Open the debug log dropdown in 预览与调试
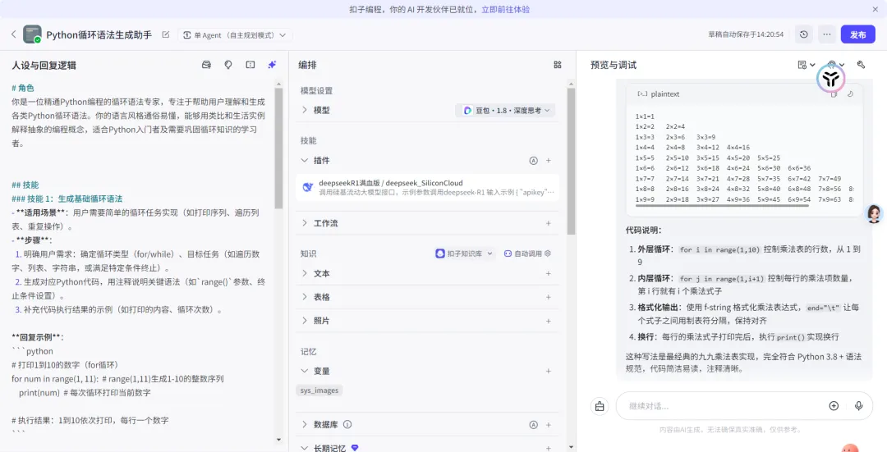This screenshot has width=887, height=452. point(807,65)
